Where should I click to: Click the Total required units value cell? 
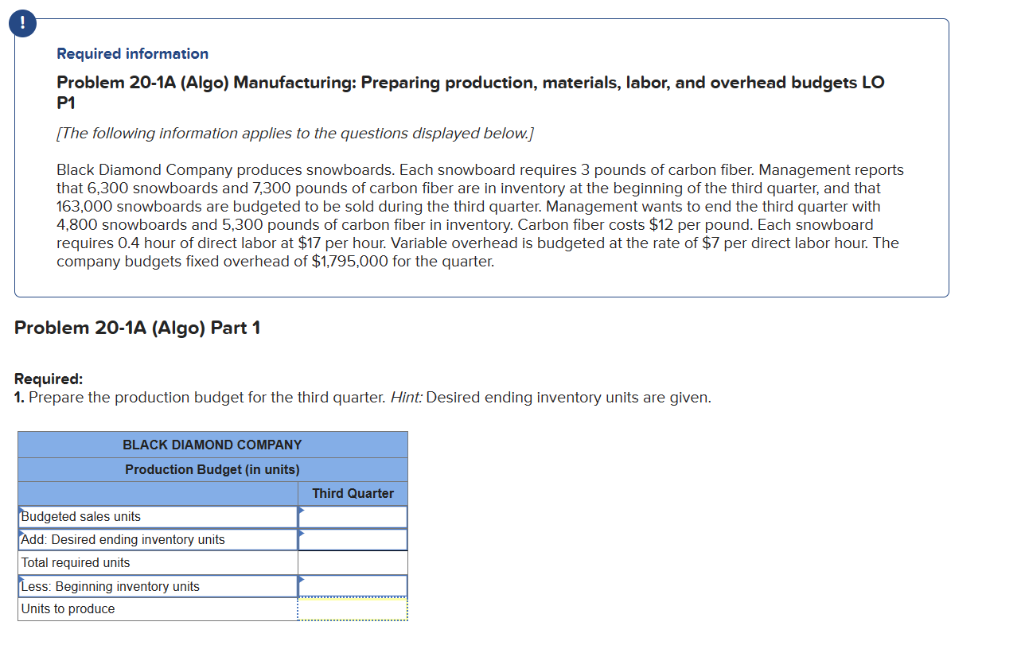tap(353, 562)
